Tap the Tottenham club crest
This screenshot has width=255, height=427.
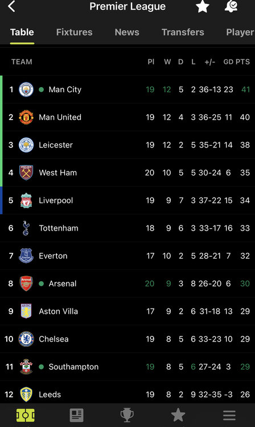[26, 228]
